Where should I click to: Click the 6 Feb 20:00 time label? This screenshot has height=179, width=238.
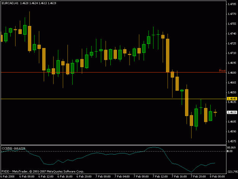point(84,176)
